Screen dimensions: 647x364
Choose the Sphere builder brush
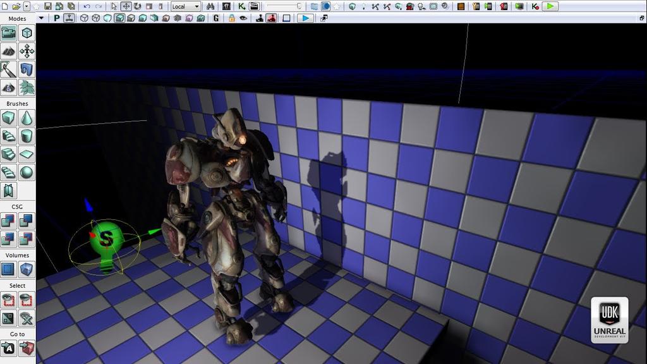pos(27,173)
